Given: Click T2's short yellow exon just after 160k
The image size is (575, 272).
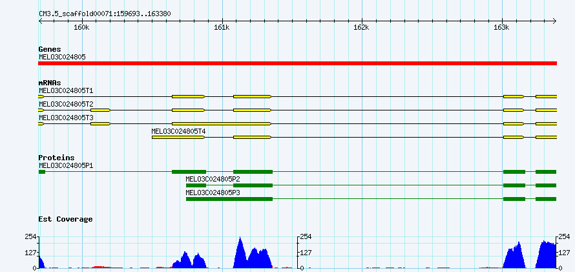Looking at the screenshot, I should coord(101,110).
